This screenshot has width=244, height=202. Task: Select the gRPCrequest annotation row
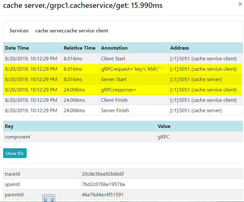pyautogui.click(x=123, y=69)
